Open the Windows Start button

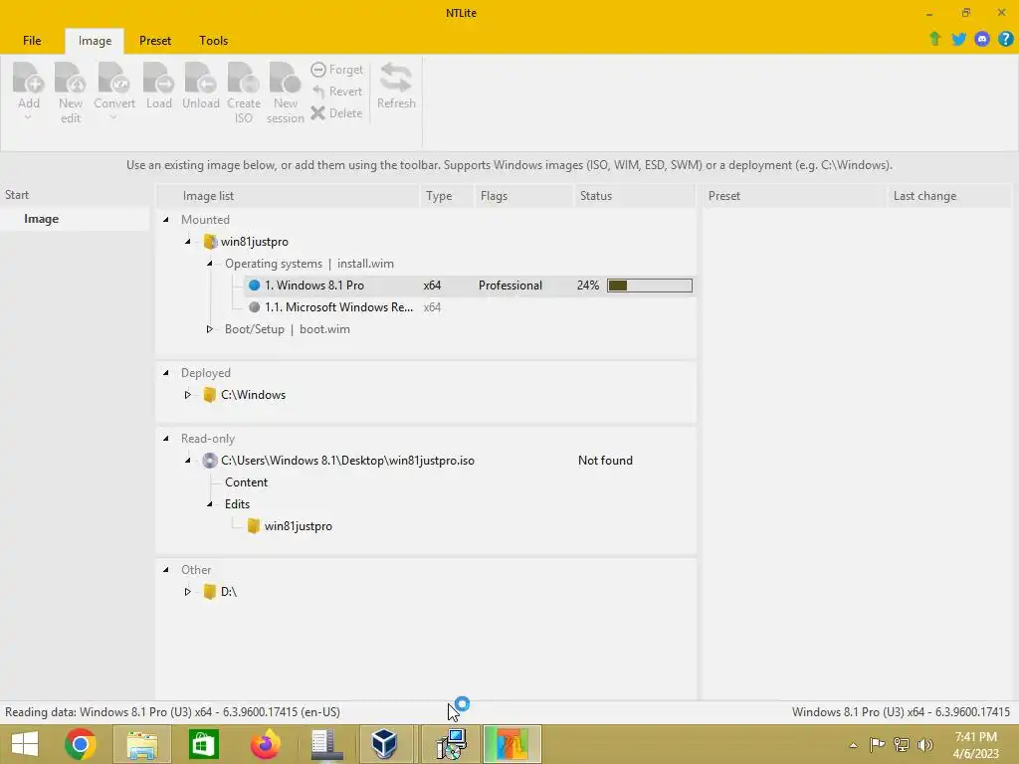pyautogui.click(x=25, y=744)
